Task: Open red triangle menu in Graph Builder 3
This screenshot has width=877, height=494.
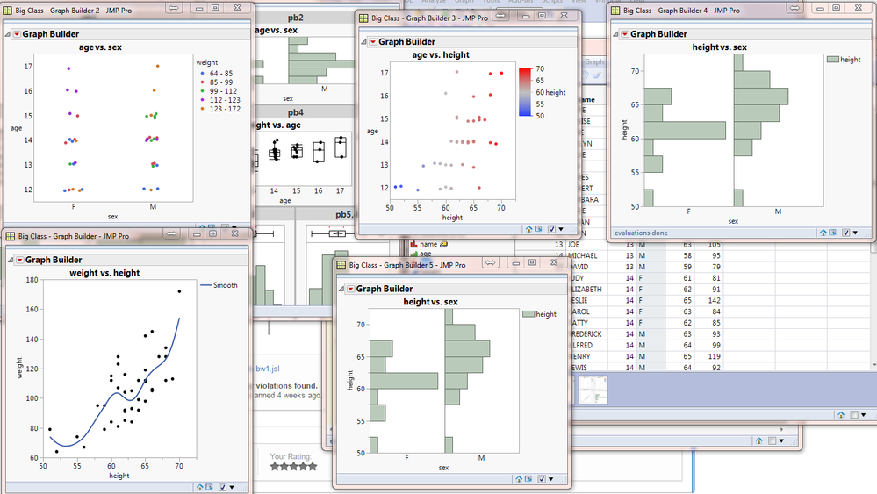Action: tap(373, 42)
